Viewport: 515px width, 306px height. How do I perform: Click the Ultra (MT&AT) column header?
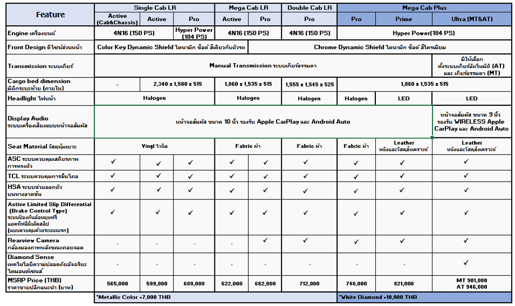472,19
